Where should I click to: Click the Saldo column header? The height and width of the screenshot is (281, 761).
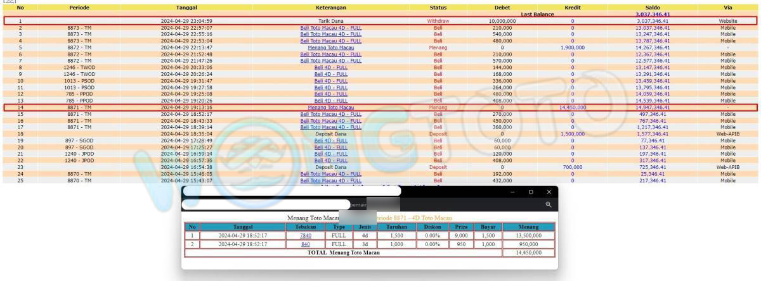653,8
